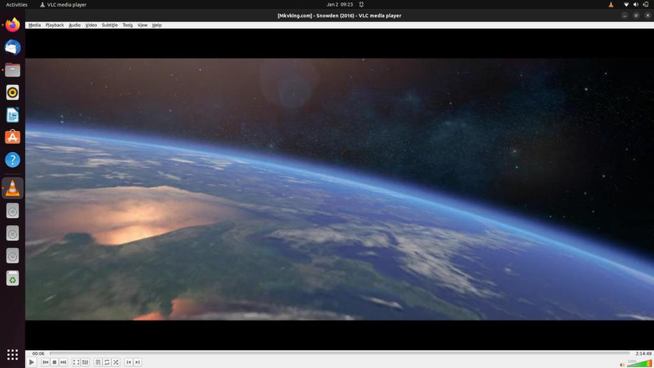Viewport: 654px width, 368px height.
Task: Open the View menu
Action: pos(142,25)
